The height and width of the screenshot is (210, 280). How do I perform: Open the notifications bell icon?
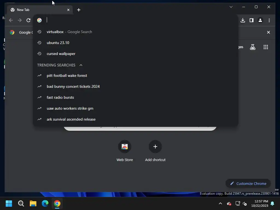click(273, 203)
